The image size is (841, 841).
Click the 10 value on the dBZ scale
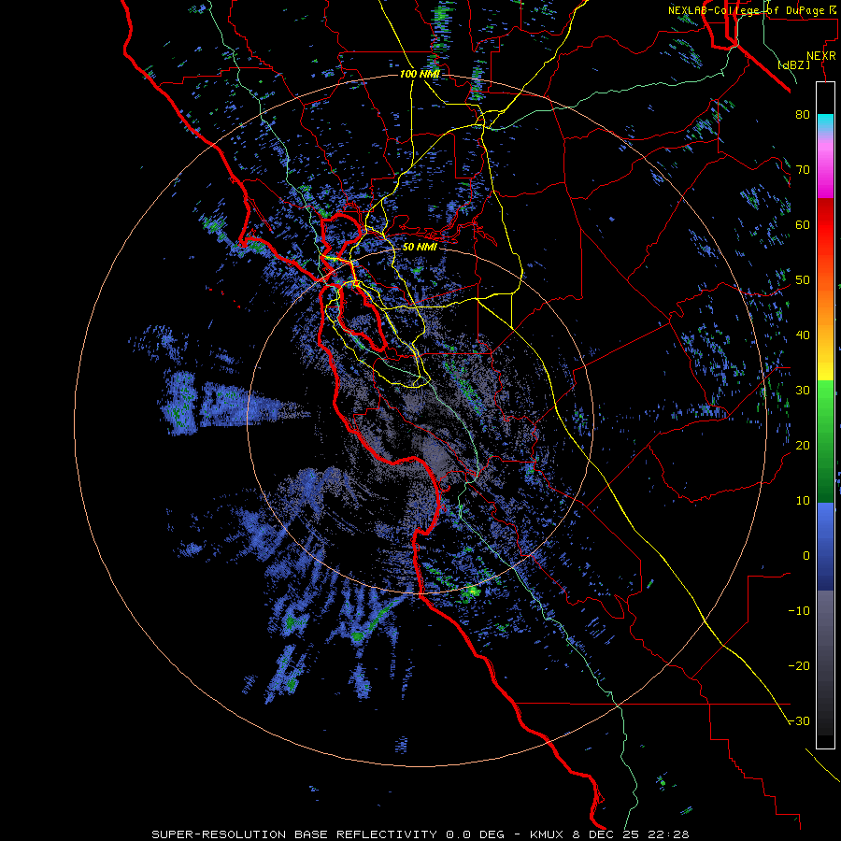click(x=803, y=501)
